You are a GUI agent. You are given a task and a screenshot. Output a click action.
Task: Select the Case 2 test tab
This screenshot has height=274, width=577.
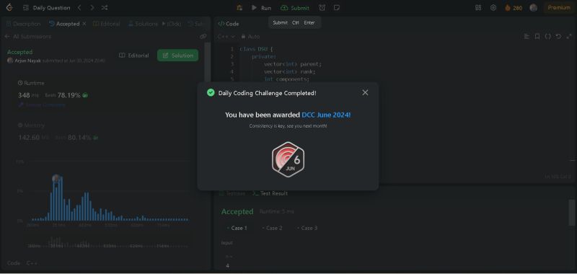coord(272,228)
